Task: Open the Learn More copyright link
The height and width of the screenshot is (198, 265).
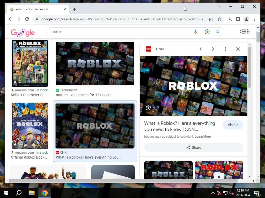Action: click(203, 137)
